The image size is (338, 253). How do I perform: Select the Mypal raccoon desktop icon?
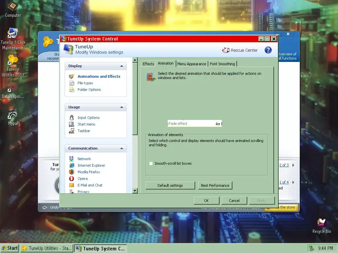[12, 114]
